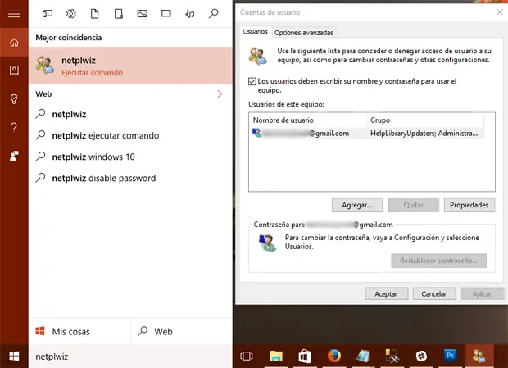Open the notepad-like app on taskbar
This screenshot has height=368, width=508.
click(x=363, y=356)
